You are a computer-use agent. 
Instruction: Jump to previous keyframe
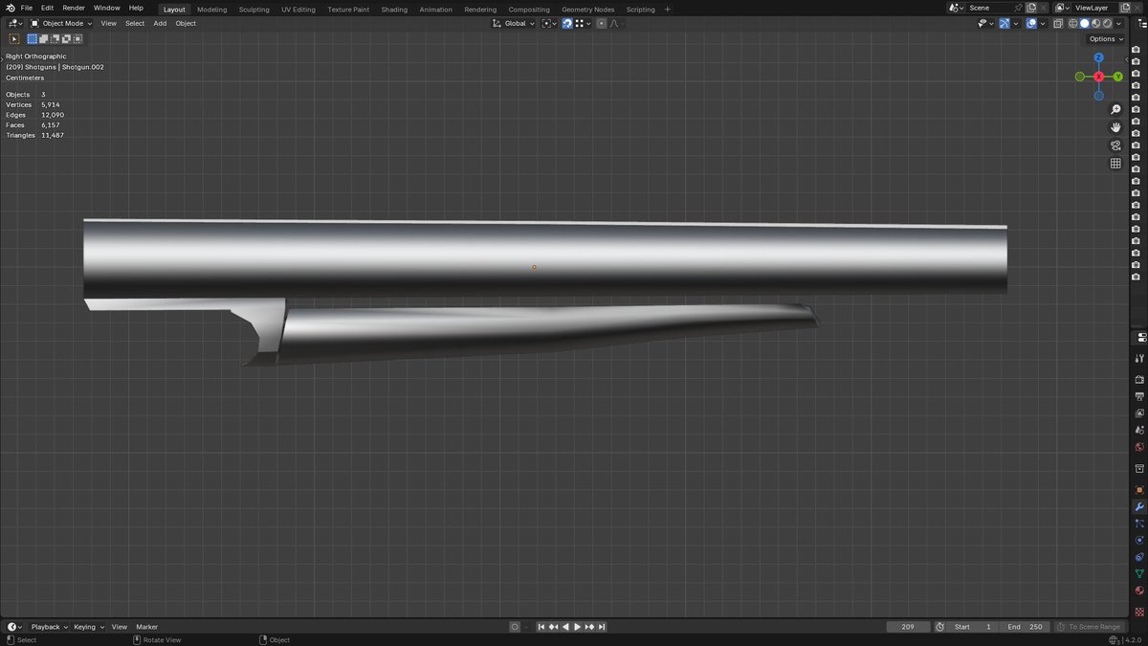pyautogui.click(x=553, y=627)
